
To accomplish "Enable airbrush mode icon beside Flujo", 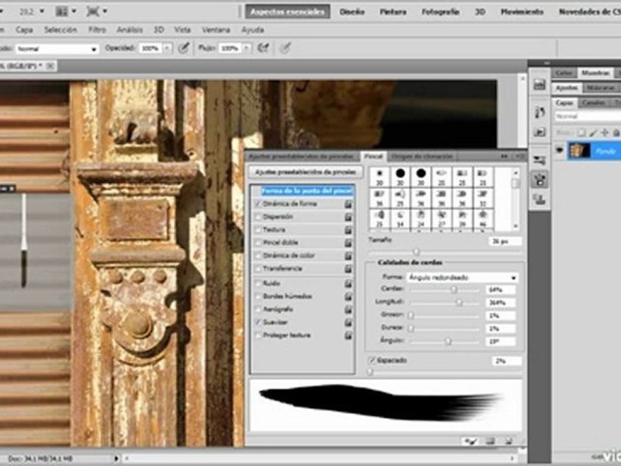I will 263,49.
